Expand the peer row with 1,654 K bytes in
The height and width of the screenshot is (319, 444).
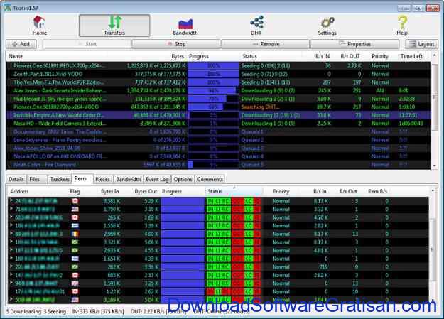[x=11, y=258]
